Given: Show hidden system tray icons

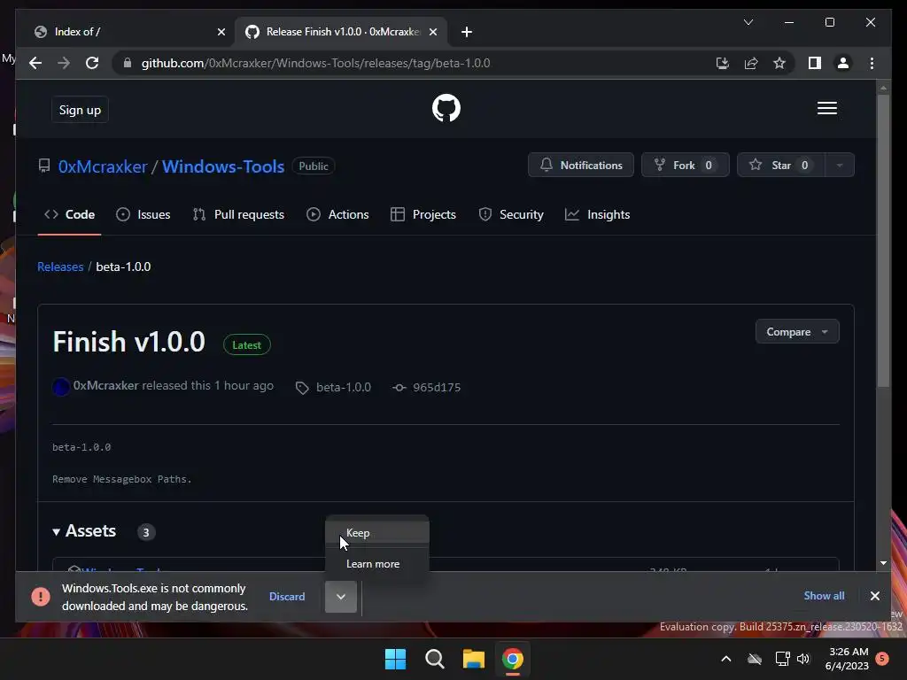Looking at the screenshot, I should pyautogui.click(x=726, y=659).
